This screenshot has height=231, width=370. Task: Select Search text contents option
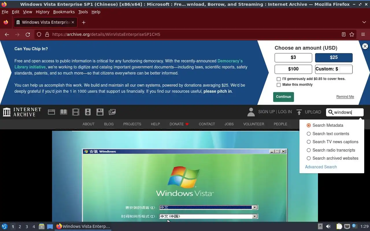[x=309, y=134]
